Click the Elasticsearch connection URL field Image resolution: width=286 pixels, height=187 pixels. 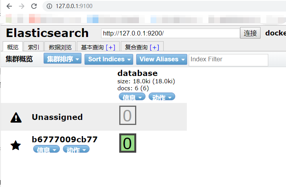(170, 34)
